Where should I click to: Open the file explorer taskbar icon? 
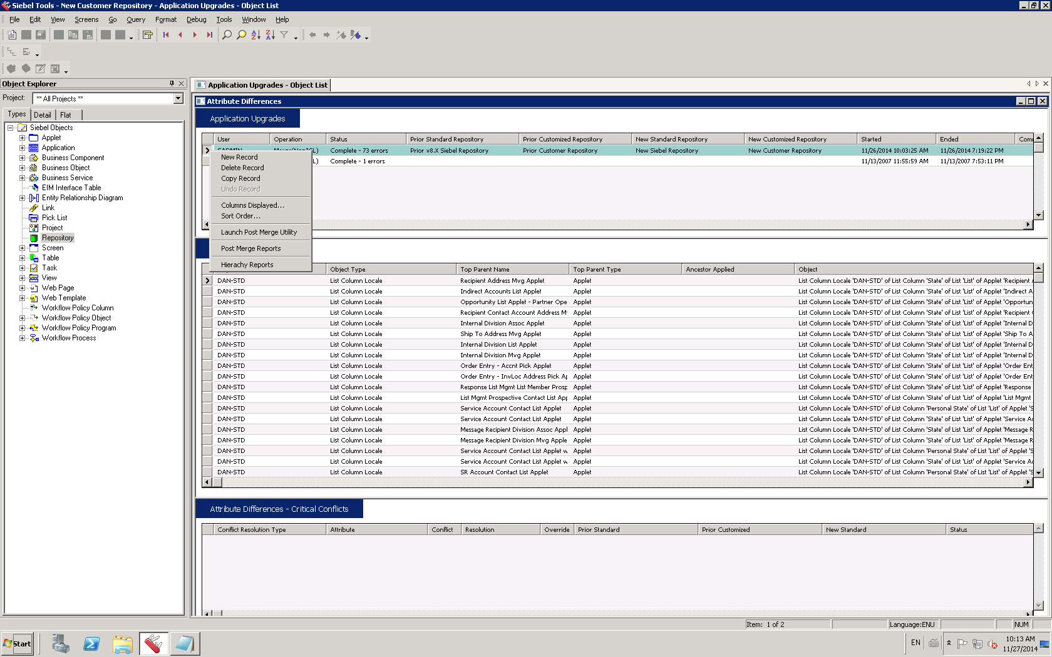(123, 644)
